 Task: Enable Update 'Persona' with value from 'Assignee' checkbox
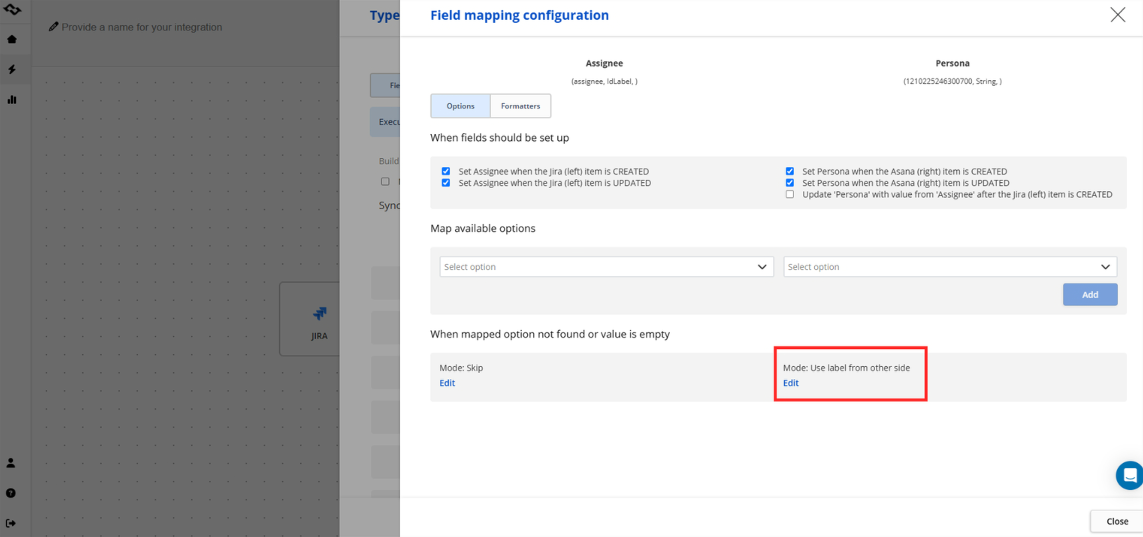[790, 194]
